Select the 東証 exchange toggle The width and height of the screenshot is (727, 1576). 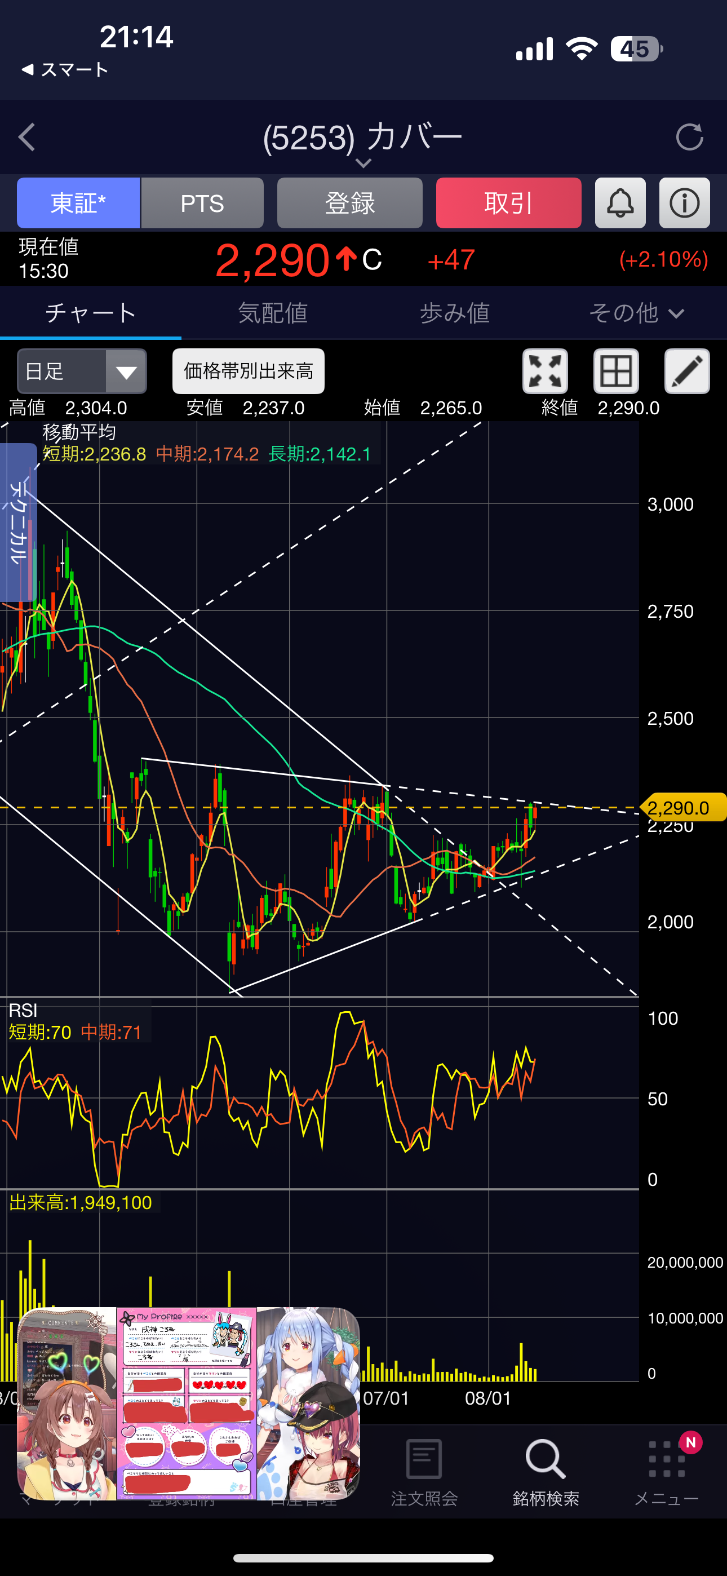tap(78, 203)
